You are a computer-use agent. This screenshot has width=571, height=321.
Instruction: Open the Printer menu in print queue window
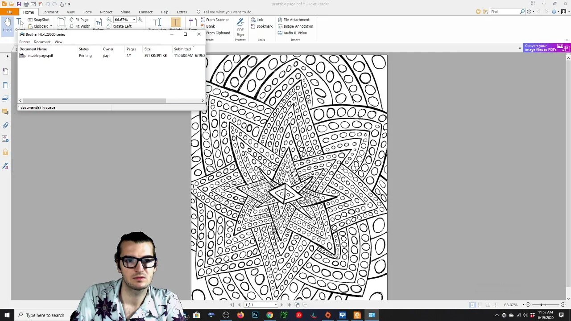pyautogui.click(x=25, y=42)
